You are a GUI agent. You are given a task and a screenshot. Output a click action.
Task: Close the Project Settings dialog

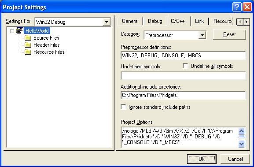pyautogui.click(x=247, y=7)
